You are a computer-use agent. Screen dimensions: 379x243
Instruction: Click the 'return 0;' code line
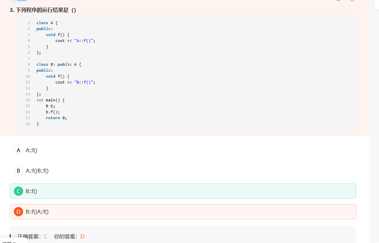(56, 118)
